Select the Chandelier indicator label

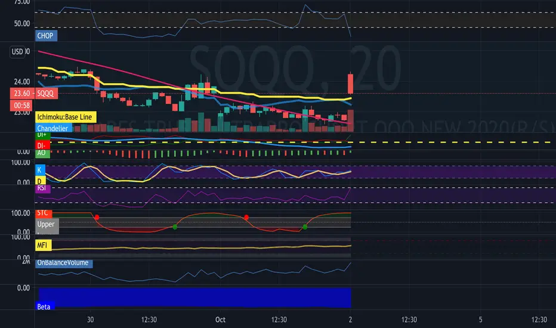tap(53, 128)
